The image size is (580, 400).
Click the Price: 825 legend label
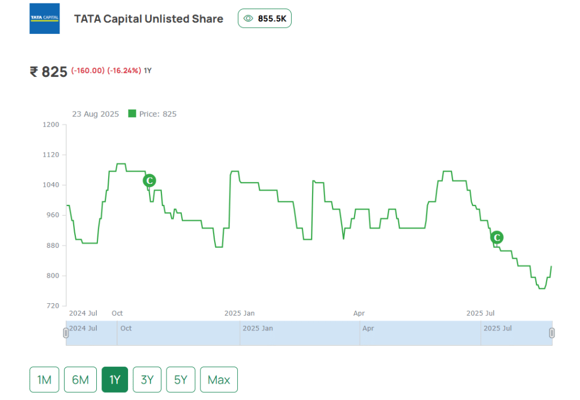[x=158, y=114]
